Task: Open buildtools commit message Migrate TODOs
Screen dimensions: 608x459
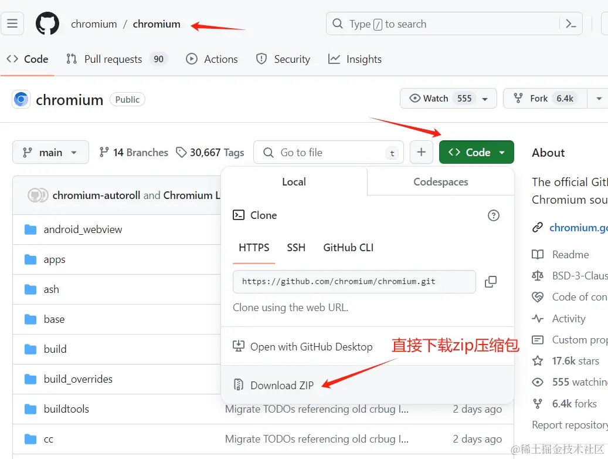Action: point(317,409)
